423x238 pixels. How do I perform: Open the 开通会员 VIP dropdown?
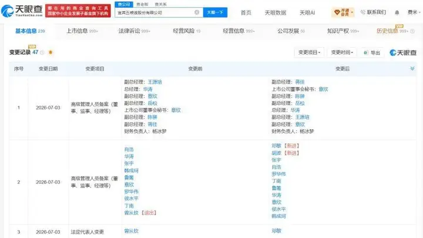point(343,12)
